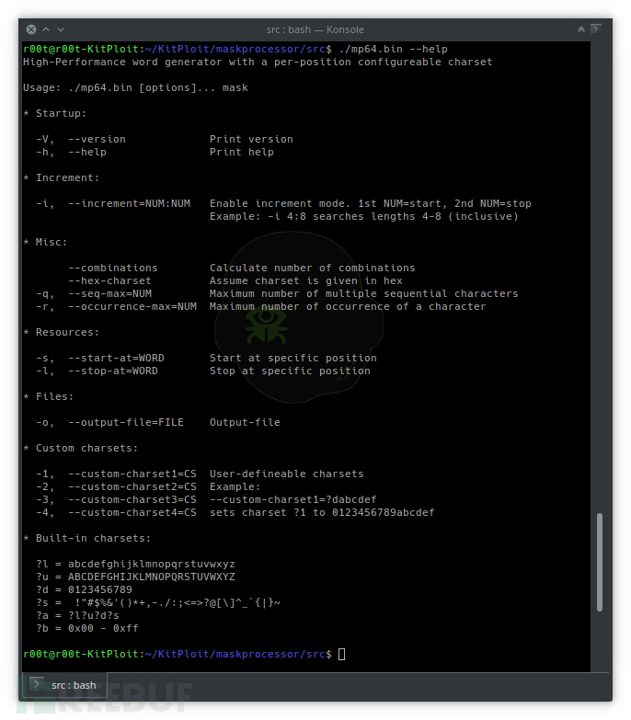
Task: Click 'sets charset ?1 to 0123456789abcdef' line
Action: click(x=322, y=512)
